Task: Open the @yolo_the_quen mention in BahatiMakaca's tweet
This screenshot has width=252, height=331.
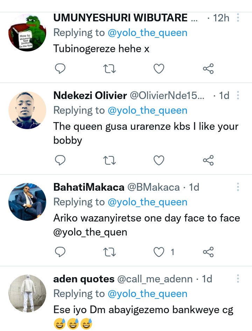Action: [90, 232]
